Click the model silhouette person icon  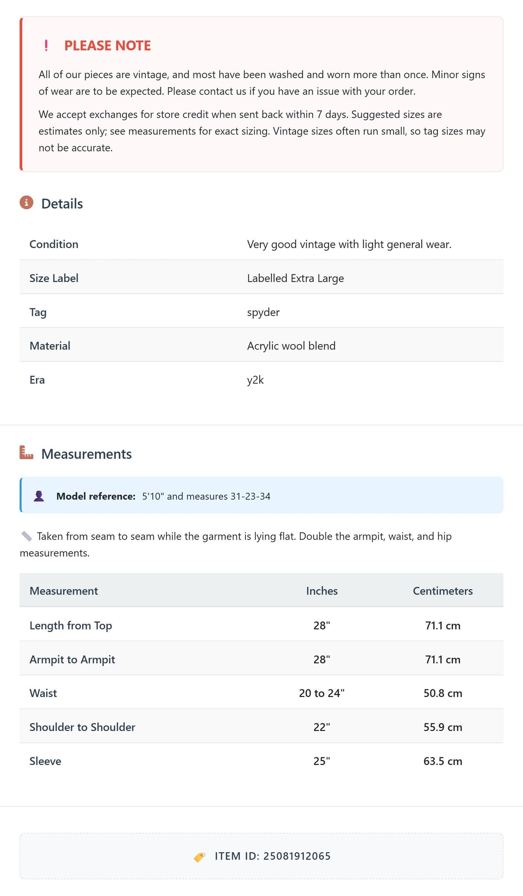39,496
